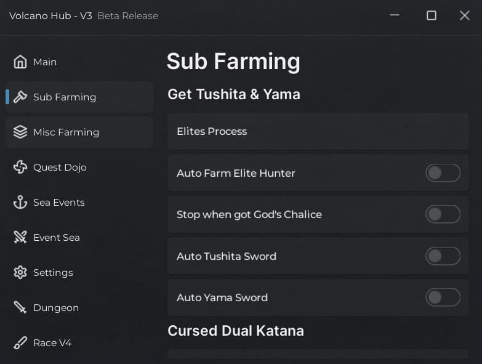Click the Race V4 brush icon
The width and height of the screenshot is (482, 364).
(x=20, y=343)
